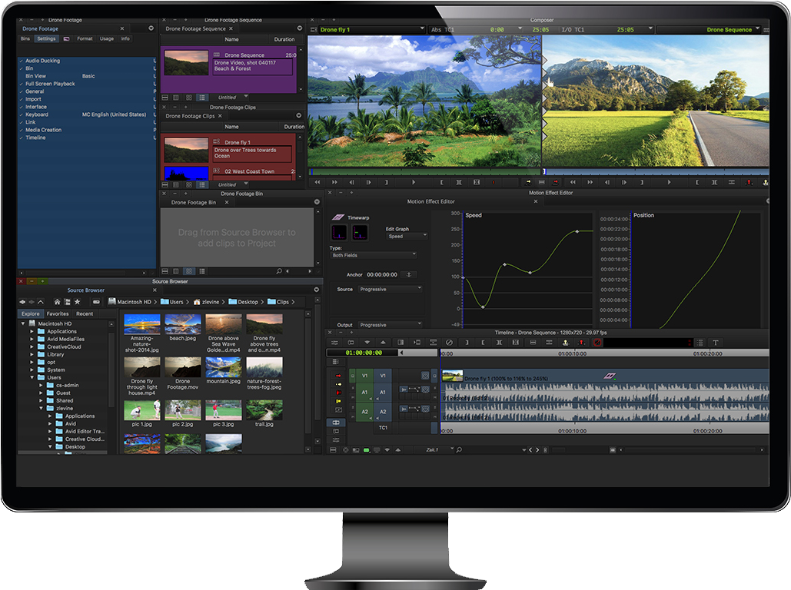This screenshot has height=590, width=791.
Task: Select the Timewarp icon in Motion Effect Editor
Action: coord(338,217)
